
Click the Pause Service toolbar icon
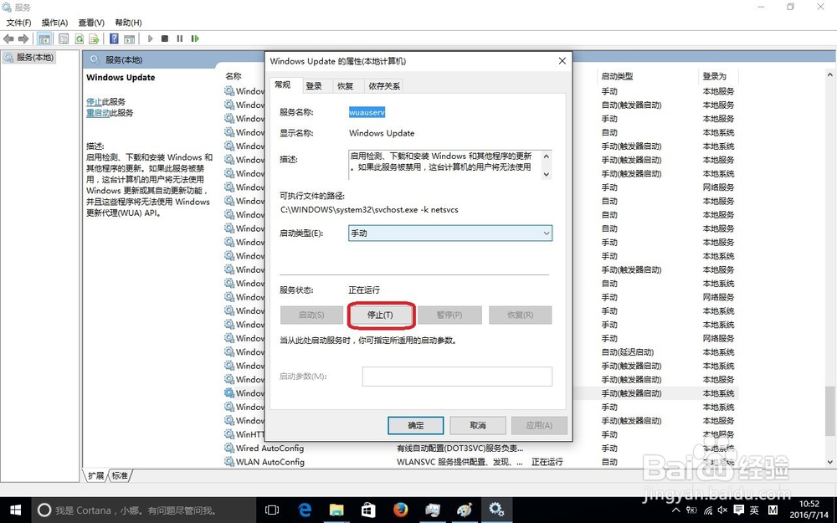(x=180, y=38)
